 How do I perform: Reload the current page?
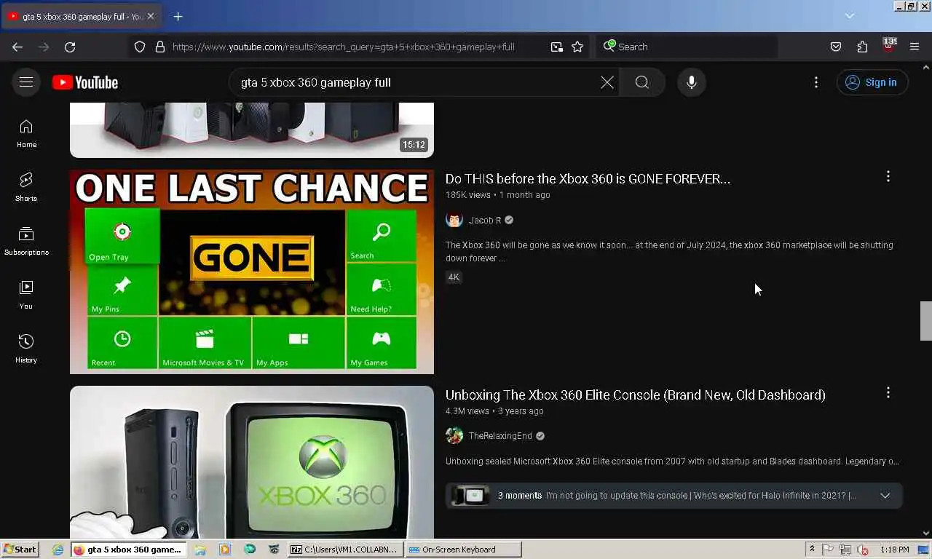(x=70, y=47)
